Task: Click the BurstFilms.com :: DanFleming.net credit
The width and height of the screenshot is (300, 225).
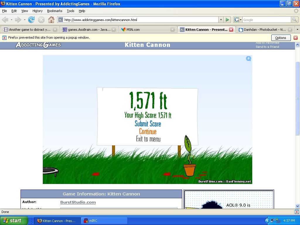Action: pos(224,181)
